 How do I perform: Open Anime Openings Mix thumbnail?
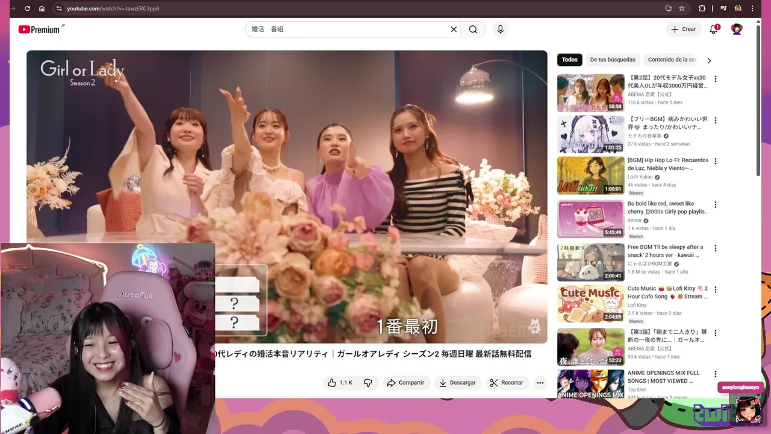(x=590, y=384)
